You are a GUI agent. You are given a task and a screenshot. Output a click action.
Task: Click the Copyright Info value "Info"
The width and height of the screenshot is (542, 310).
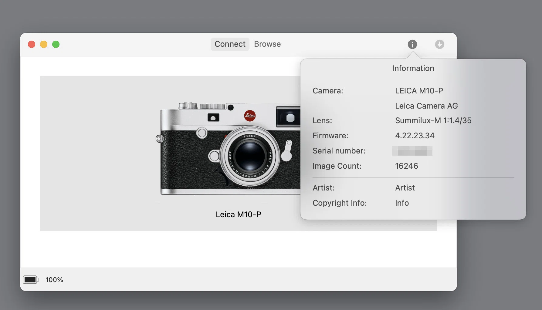point(402,203)
